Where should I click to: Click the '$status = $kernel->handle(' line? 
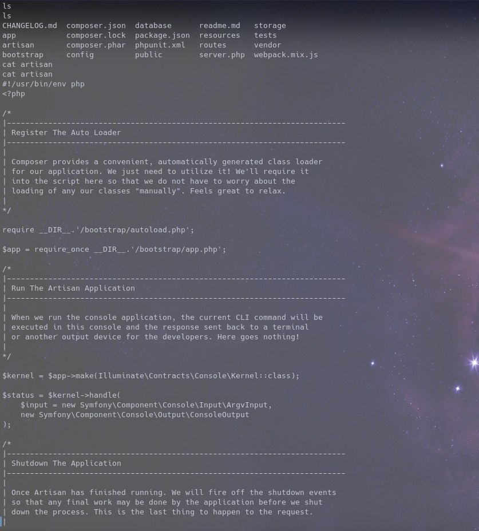click(61, 395)
